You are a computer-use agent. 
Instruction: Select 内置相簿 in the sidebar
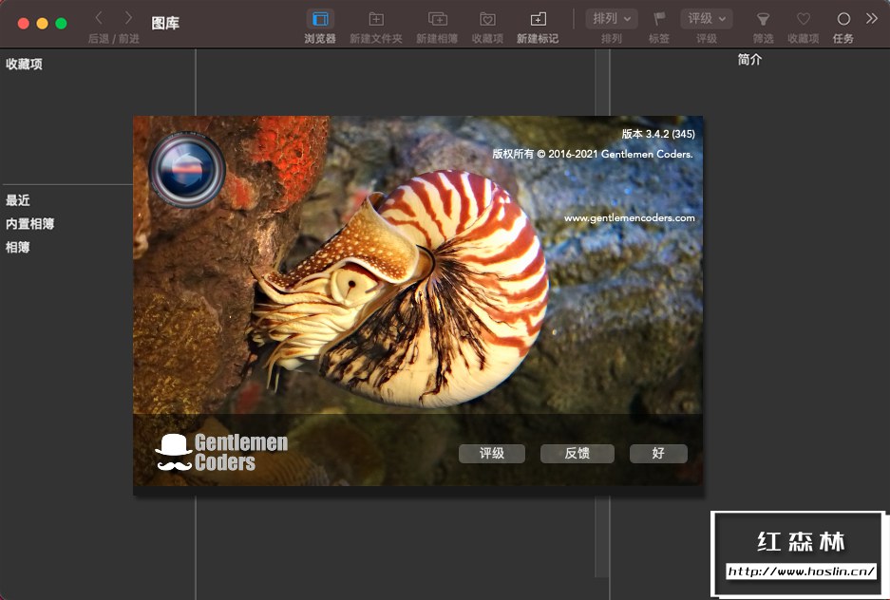point(30,223)
